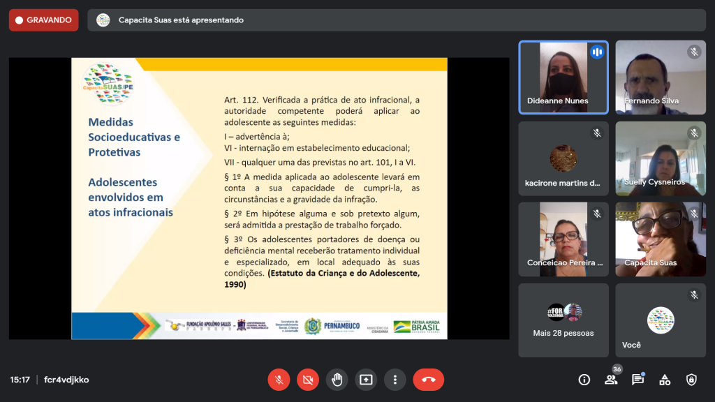The width and height of the screenshot is (715, 402).
Task: Click Fernando Silva's muted mic icon
Action: 694,52
